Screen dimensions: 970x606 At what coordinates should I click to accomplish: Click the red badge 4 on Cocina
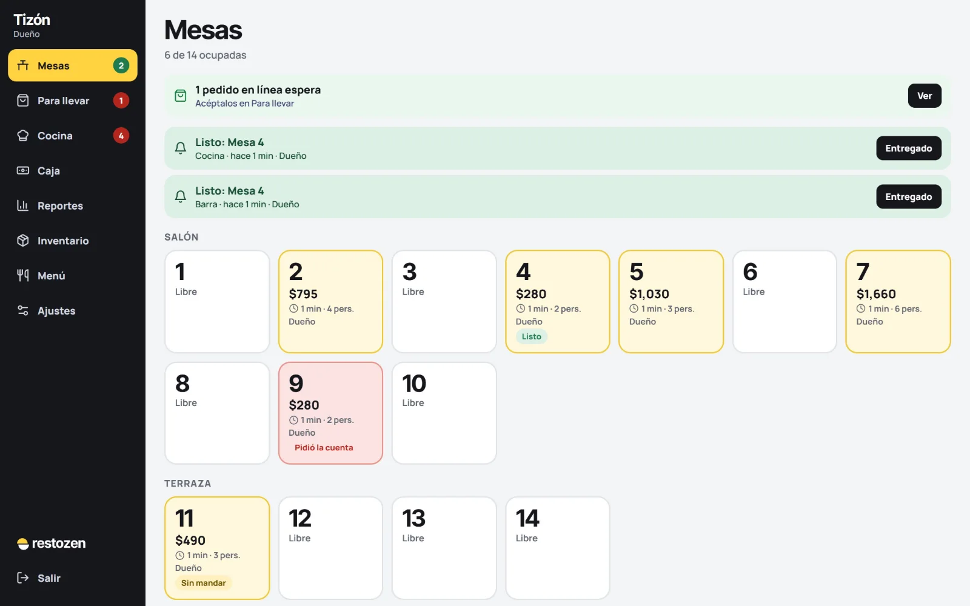[x=121, y=136]
